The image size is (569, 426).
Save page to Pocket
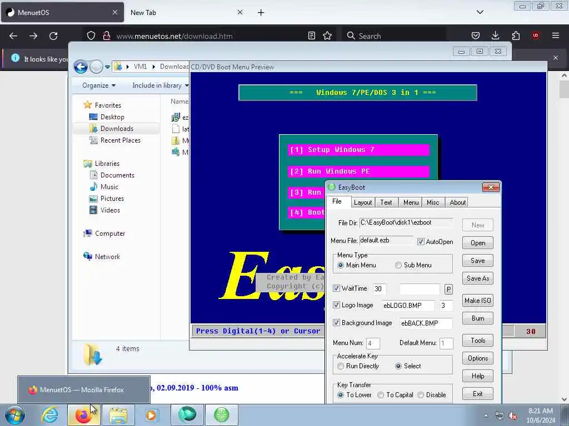[x=476, y=36]
